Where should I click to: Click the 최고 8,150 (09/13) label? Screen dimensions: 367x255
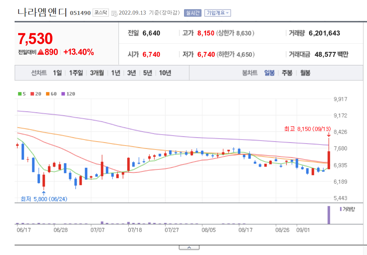click(307, 129)
